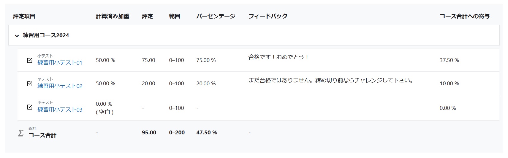Click the 0.00 % (空白) weight cell
Image resolution: width=508 pixels, height=158 pixels.
[x=105, y=108]
